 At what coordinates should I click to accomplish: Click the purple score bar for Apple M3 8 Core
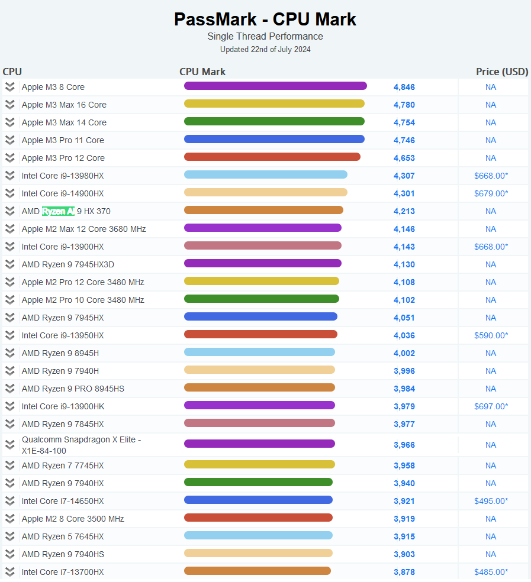(x=275, y=86)
